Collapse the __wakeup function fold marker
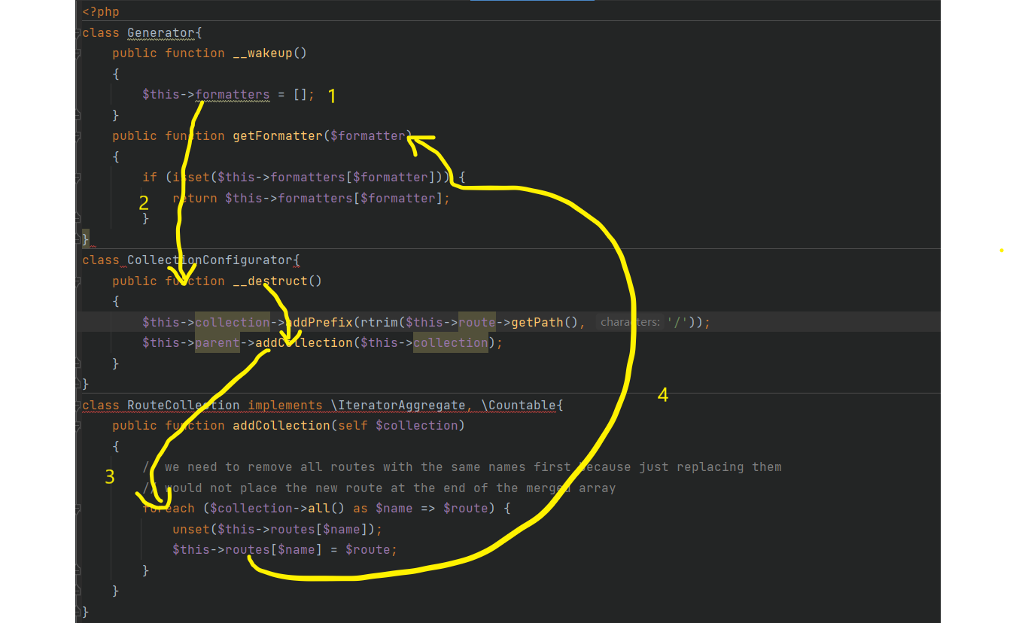This screenshot has height=623, width=1016. pos(78,53)
